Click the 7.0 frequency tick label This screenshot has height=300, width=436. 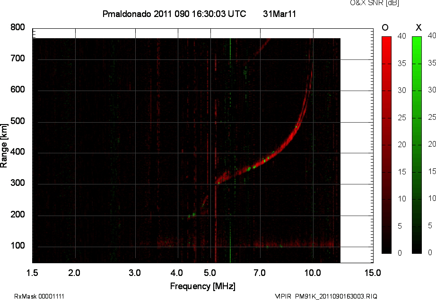(260, 273)
